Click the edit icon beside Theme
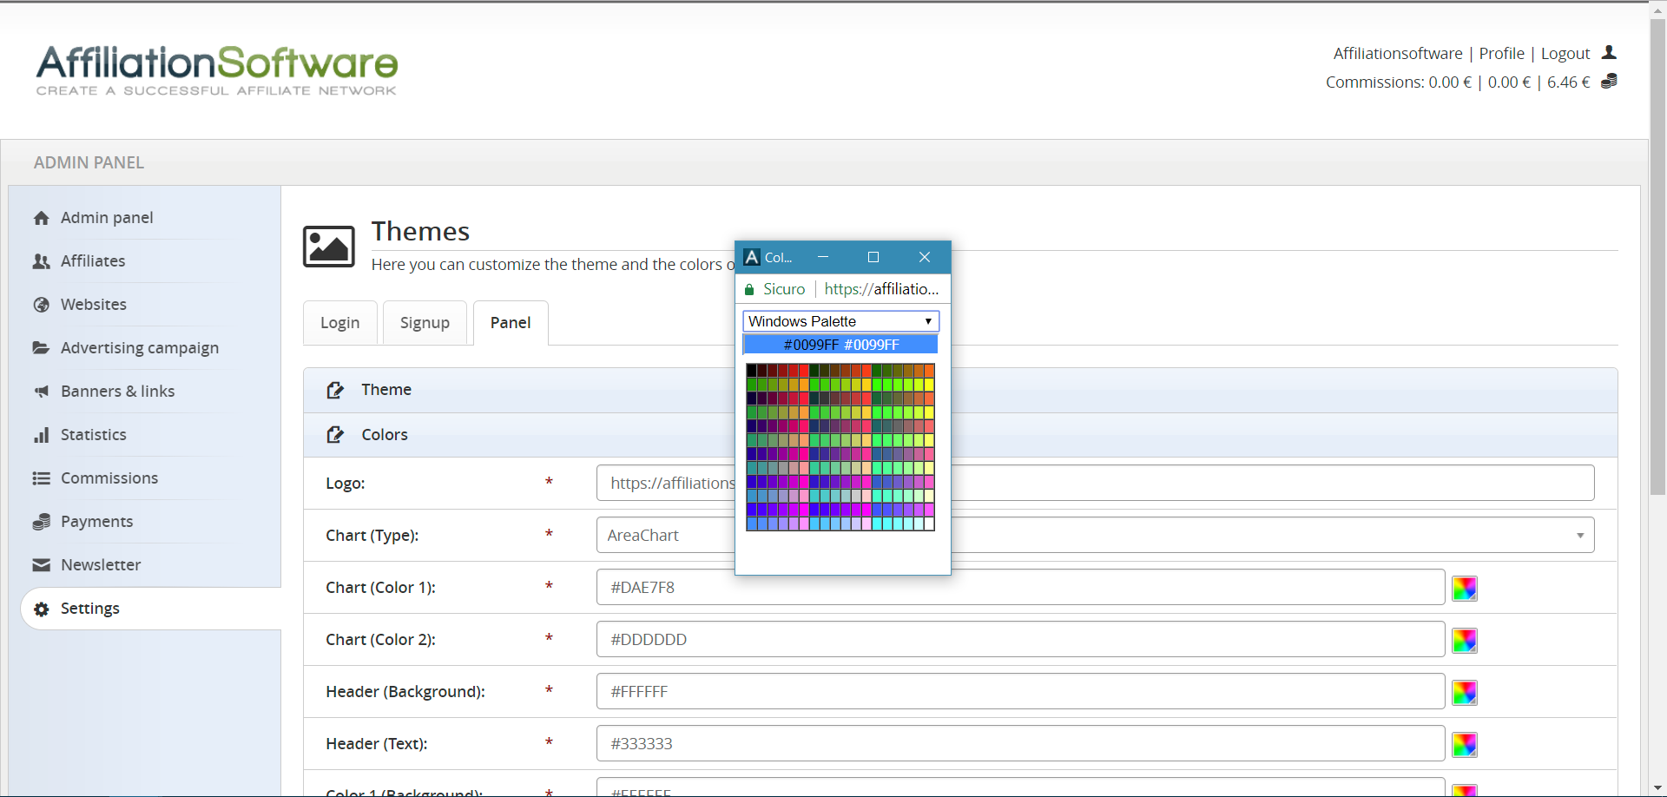 click(335, 390)
